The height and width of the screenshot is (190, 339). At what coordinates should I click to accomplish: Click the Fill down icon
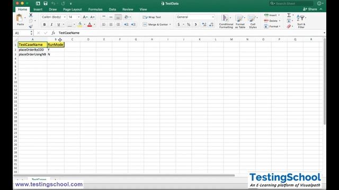289,21
